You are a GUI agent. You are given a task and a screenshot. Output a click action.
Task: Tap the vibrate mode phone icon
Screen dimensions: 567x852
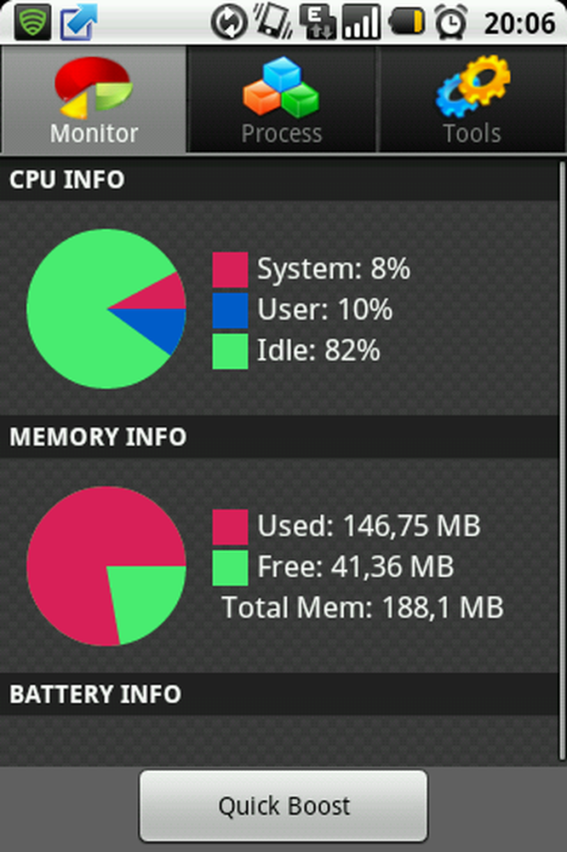point(273,21)
